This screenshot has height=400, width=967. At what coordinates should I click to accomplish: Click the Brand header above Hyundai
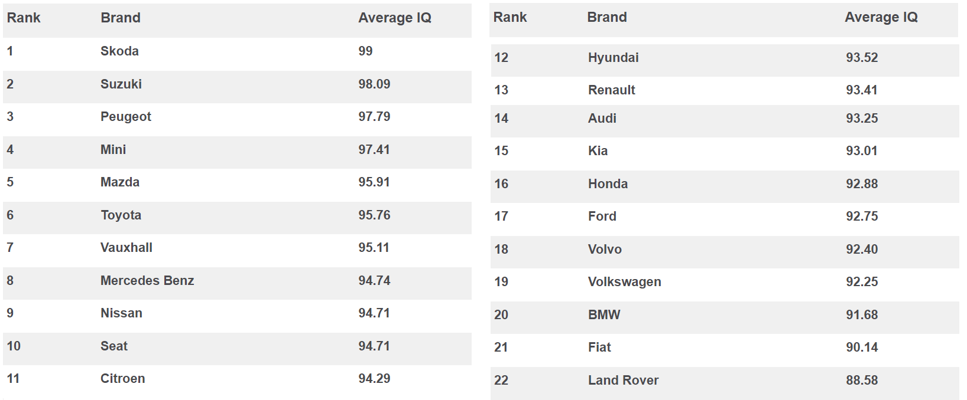606,18
